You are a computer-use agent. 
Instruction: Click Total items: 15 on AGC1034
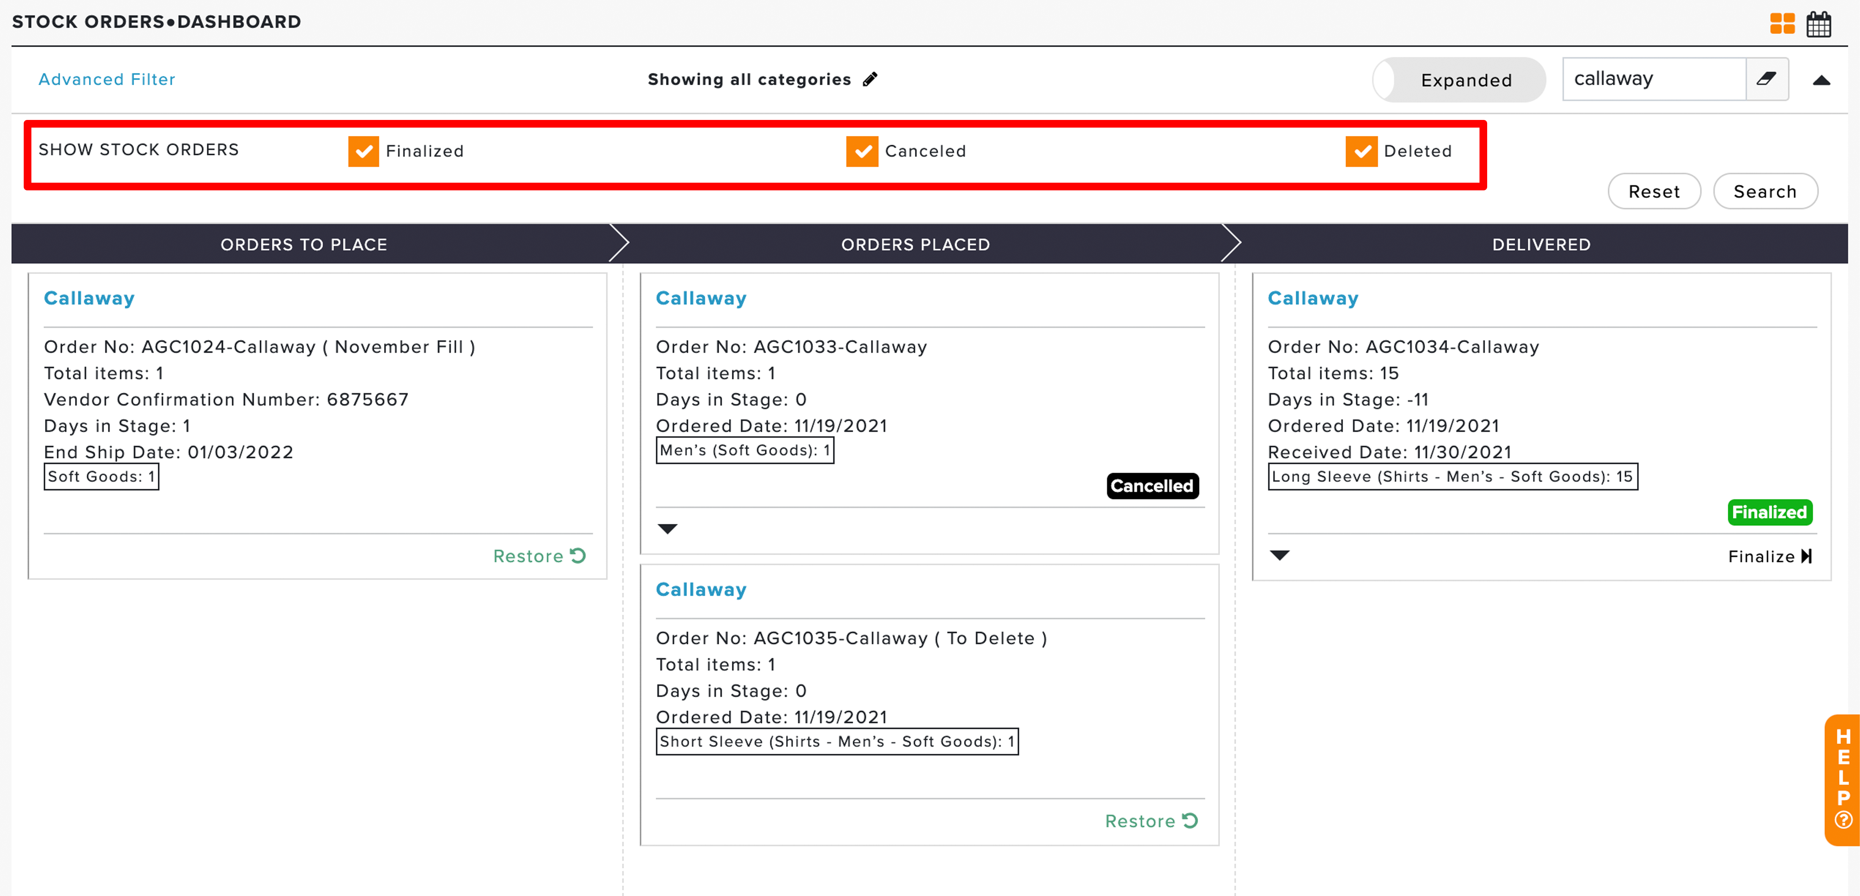coord(1333,373)
